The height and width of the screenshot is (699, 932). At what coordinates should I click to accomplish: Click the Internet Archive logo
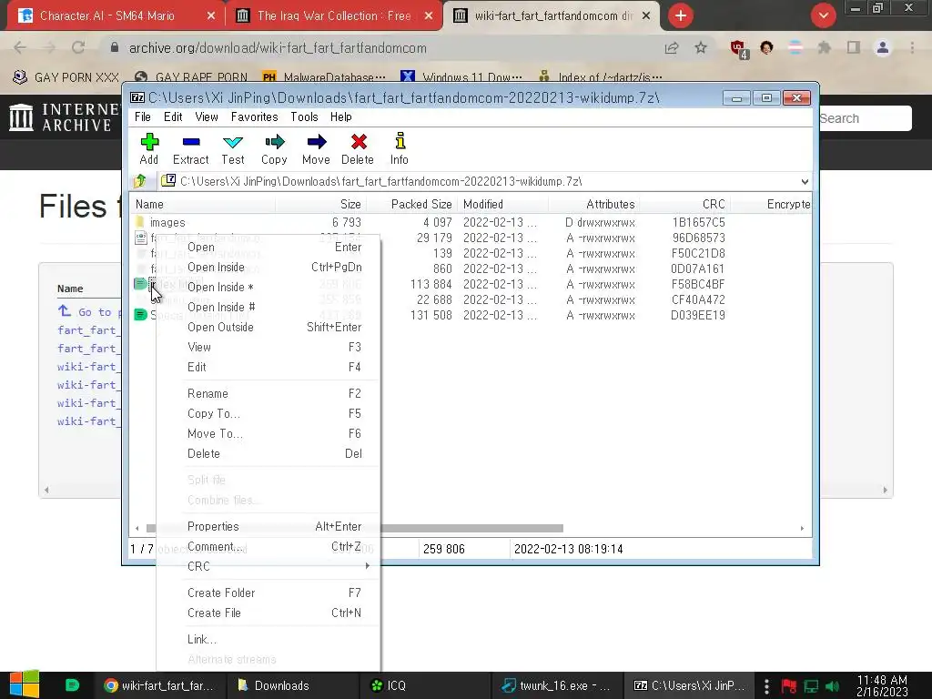coord(65,117)
